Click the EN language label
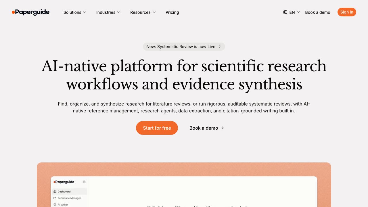The height and width of the screenshot is (207, 368). click(x=292, y=12)
